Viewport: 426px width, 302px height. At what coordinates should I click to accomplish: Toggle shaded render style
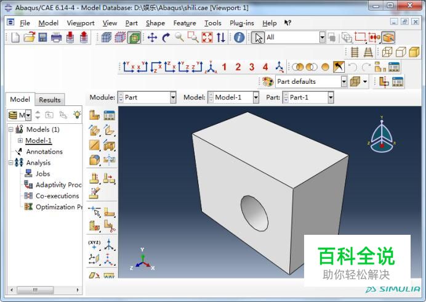point(414,52)
